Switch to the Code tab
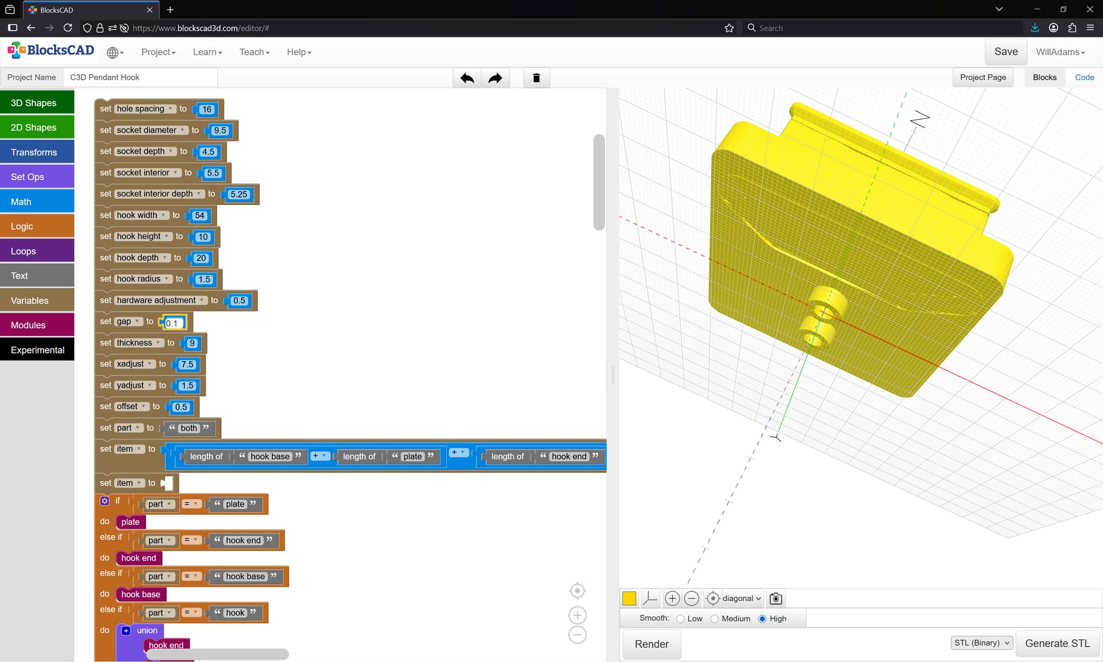 pos(1084,78)
